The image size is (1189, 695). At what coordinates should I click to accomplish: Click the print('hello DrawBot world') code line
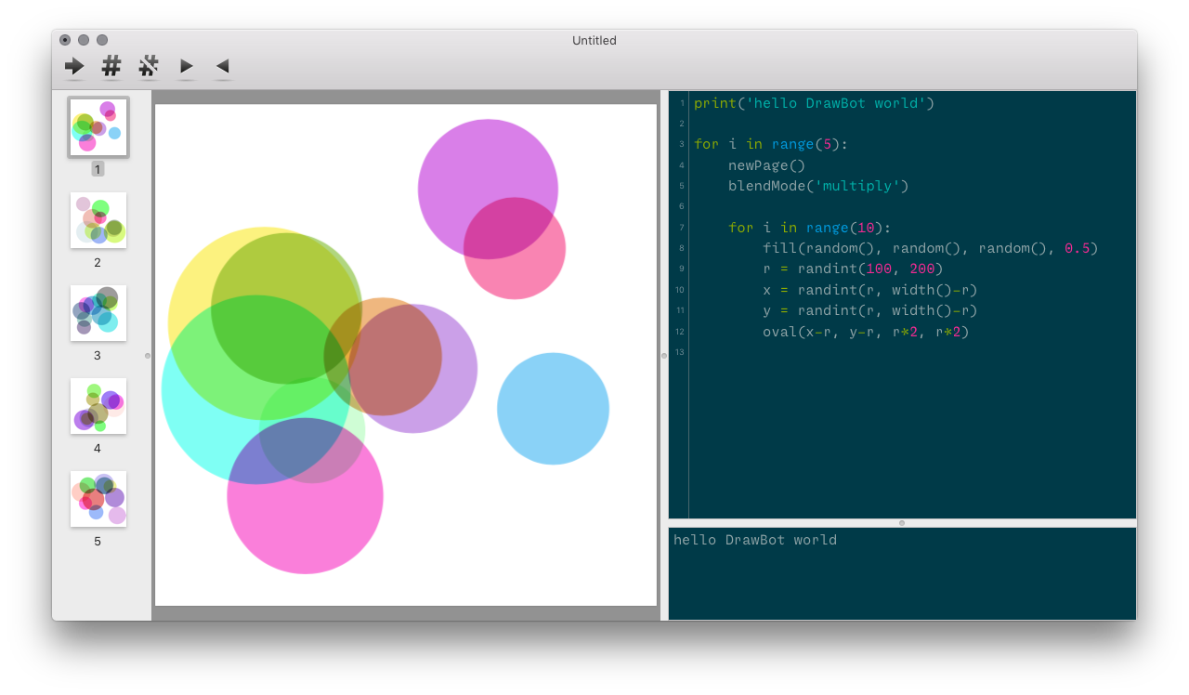[x=814, y=103]
